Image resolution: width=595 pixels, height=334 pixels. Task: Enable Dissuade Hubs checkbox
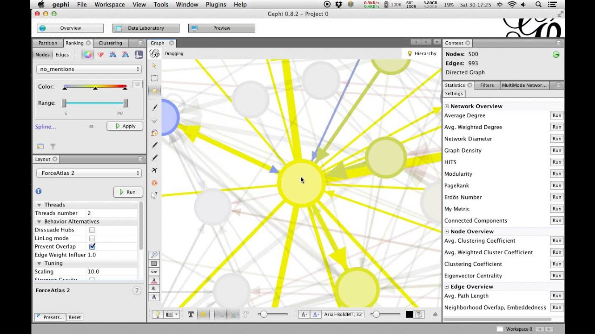pyautogui.click(x=92, y=230)
